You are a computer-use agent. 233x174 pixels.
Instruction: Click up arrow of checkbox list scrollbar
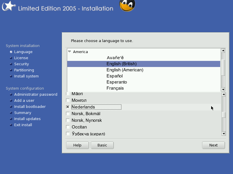pos(224,95)
